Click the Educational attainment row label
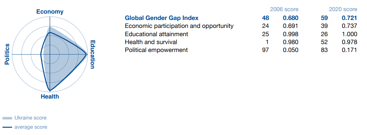 157,34
